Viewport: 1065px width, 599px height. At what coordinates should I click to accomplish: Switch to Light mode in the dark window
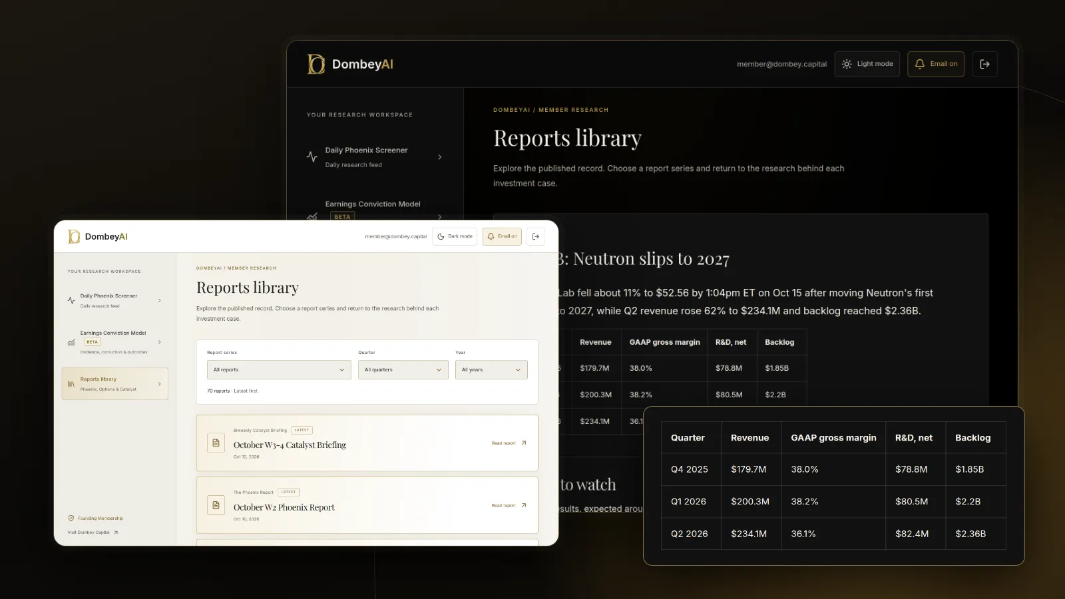[867, 64]
